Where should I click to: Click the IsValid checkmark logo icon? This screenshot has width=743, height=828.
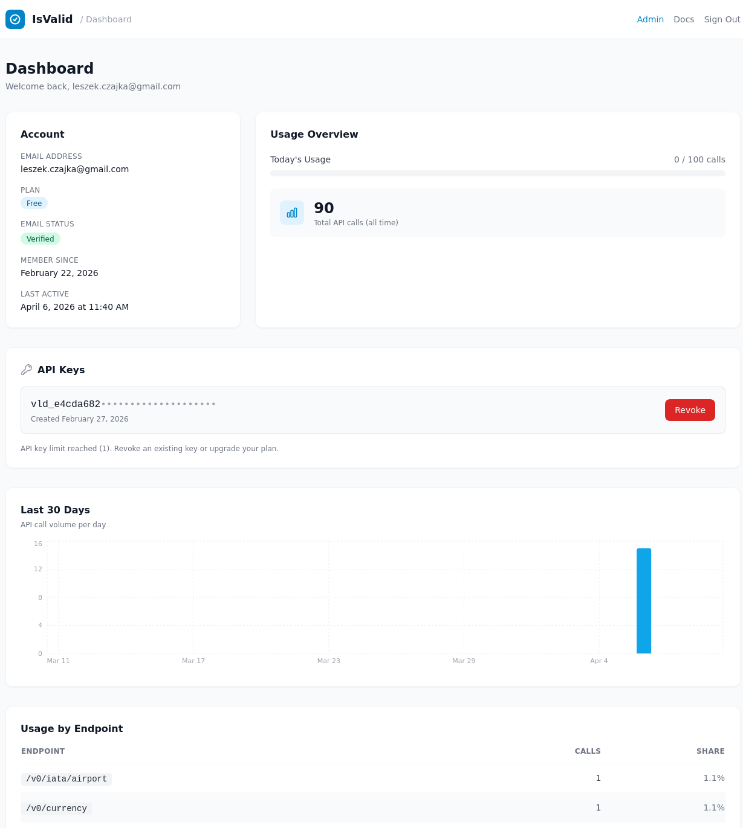[x=15, y=19]
